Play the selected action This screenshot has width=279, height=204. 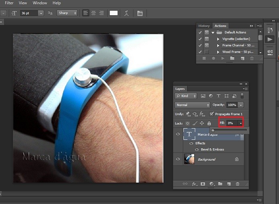pyautogui.click(x=223, y=58)
